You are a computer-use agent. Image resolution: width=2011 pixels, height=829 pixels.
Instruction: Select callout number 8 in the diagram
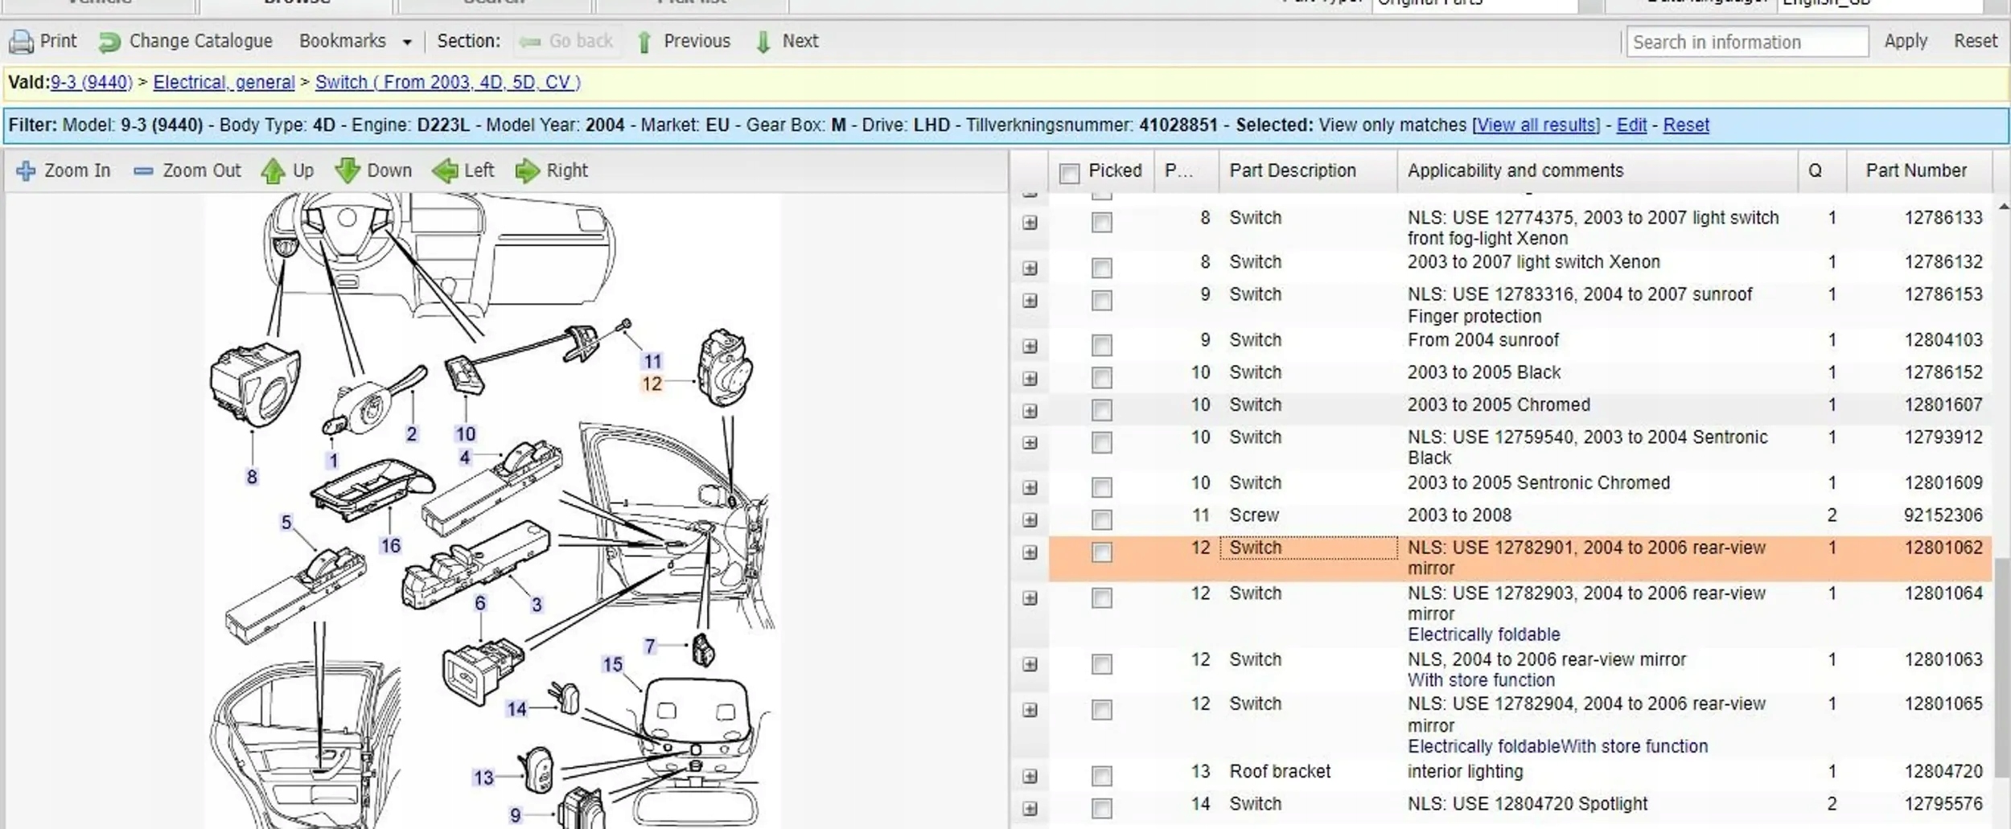tap(252, 477)
